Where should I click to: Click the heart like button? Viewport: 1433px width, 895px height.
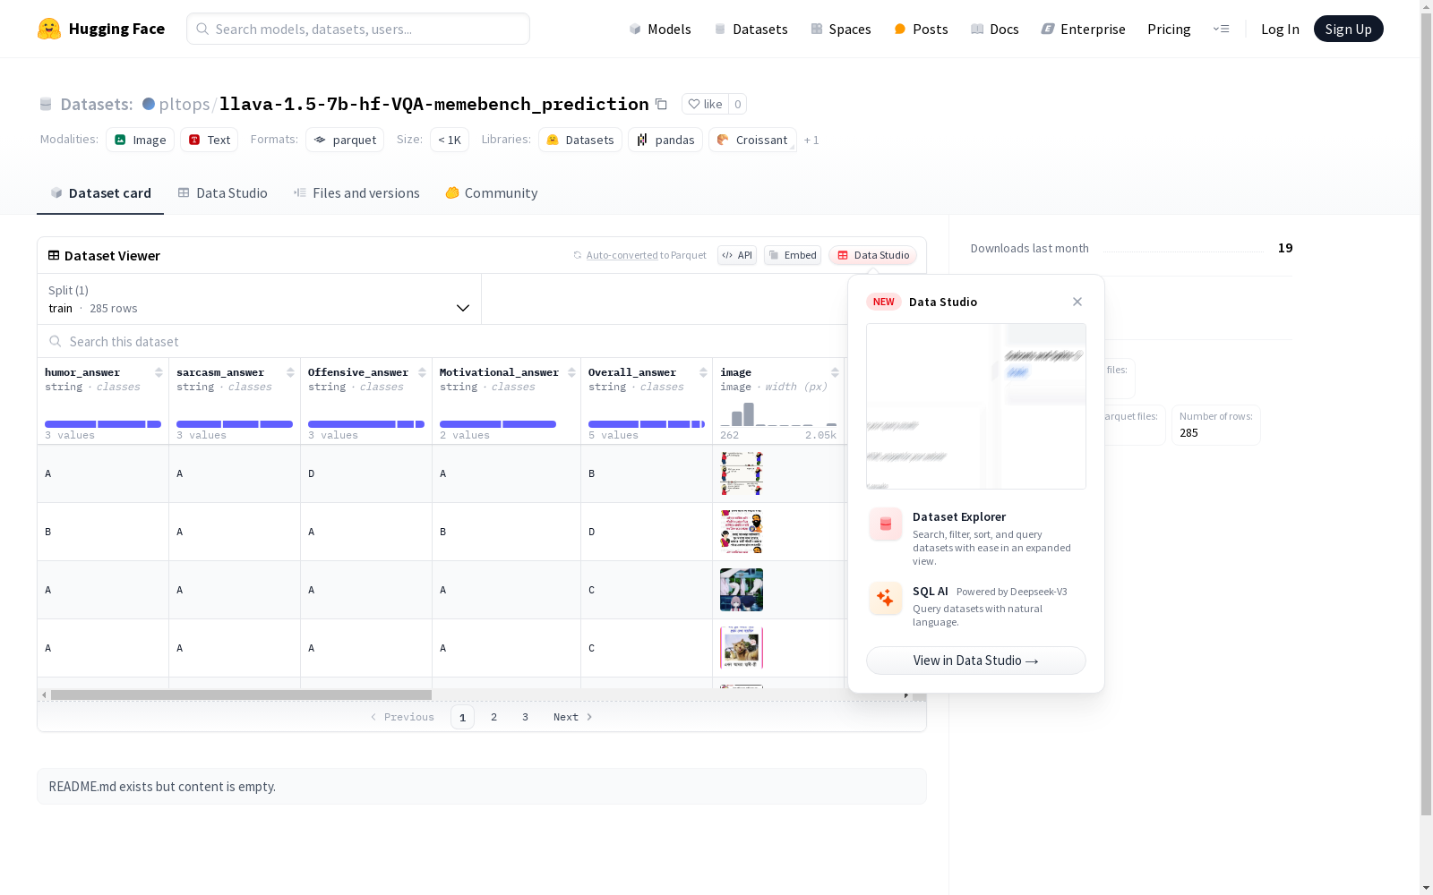tap(705, 104)
